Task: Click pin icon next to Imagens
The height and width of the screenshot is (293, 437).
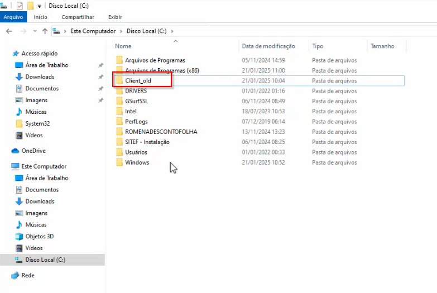Action: (100, 100)
